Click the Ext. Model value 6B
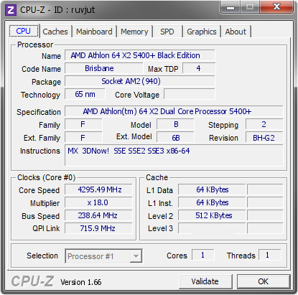Screen dimensions: 298x295 [x=175, y=138]
